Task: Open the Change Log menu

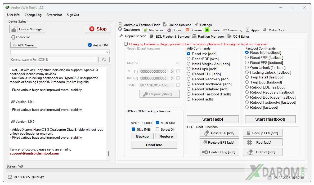Action: coord(33,15)
